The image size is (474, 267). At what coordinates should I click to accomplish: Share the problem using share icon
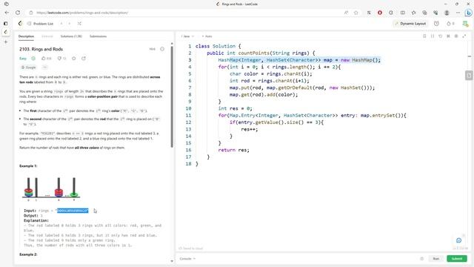pos(84,59)
